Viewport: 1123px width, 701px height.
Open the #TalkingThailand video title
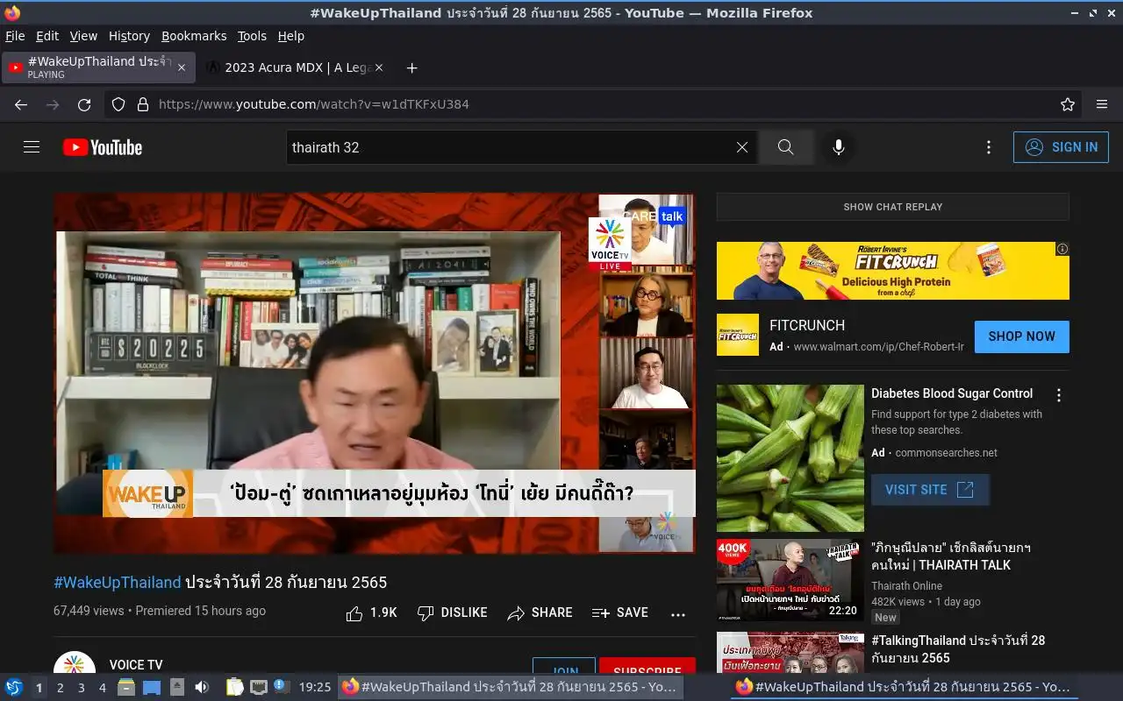tap(958, 649)
